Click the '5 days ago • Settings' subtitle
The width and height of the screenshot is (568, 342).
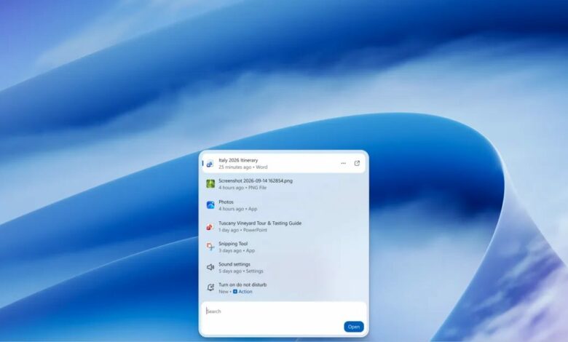pyautogui.click(x=240, y=271)
